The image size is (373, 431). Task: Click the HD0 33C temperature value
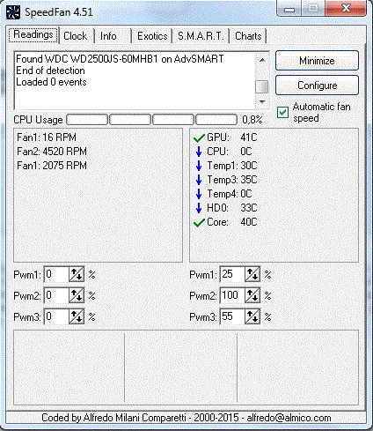tap(249, 208)
